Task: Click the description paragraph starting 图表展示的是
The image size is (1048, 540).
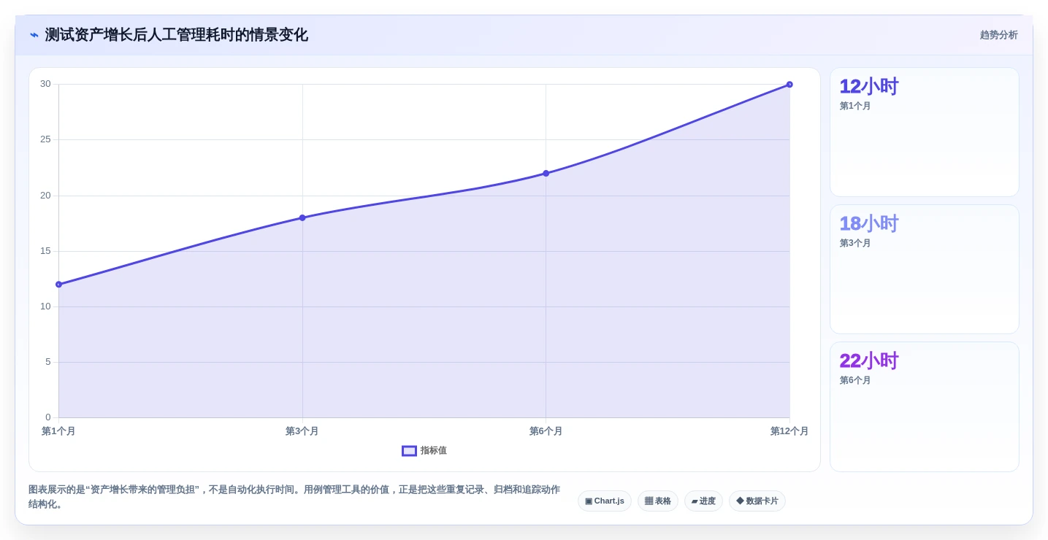Action: (294, 497)
